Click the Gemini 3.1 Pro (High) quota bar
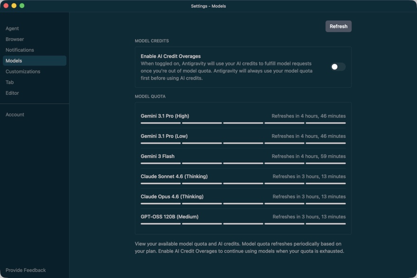417x278 pixels. pyautogui.click(x=243, y=123)
